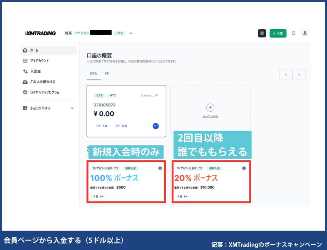Open info icon on 100% bonus card

tap(160, 168)
